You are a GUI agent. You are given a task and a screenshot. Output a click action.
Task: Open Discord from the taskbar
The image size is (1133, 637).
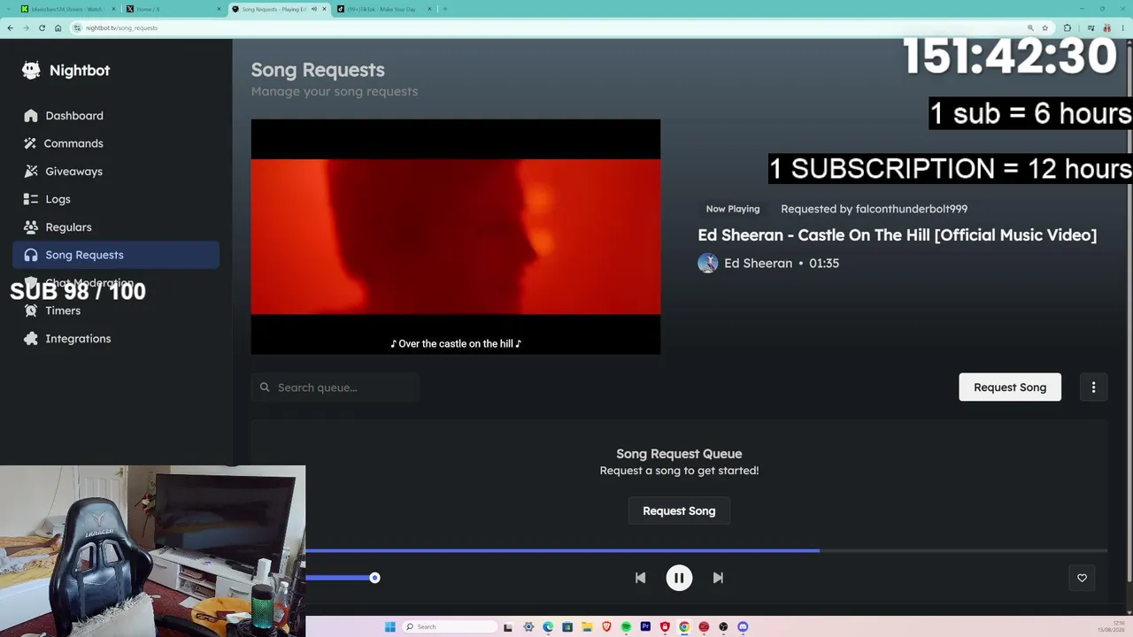[743, 627]
